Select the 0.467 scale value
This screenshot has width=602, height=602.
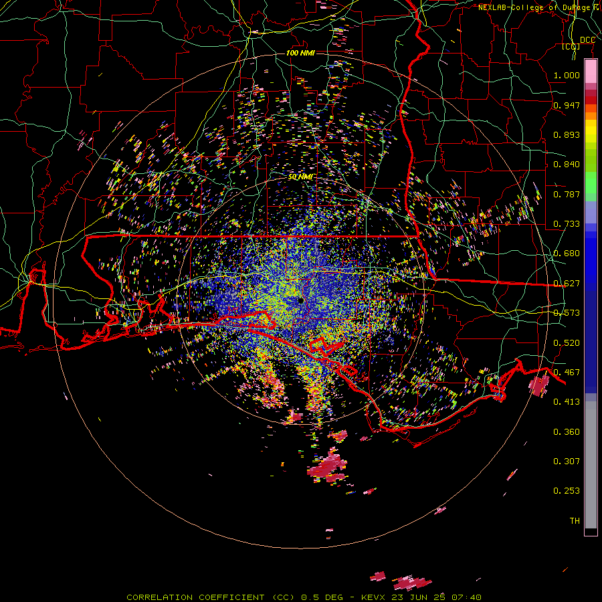[567, 373]
